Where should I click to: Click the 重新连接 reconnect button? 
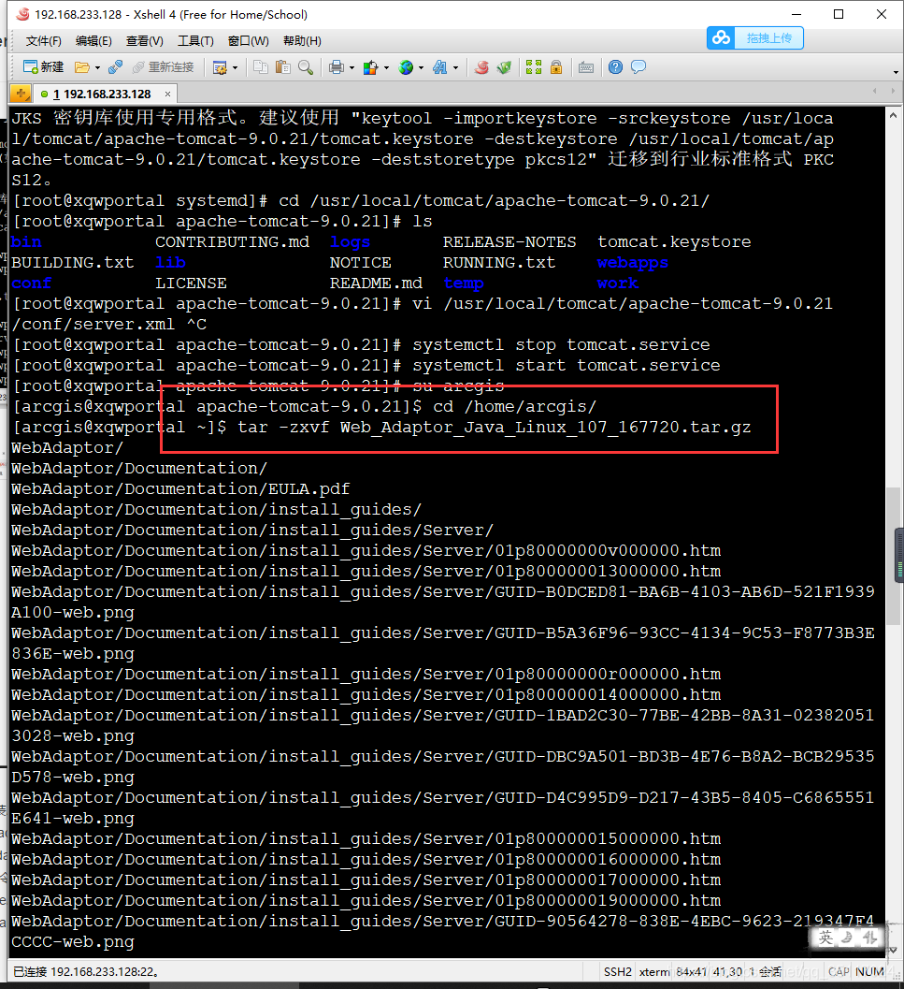point(164,66)
